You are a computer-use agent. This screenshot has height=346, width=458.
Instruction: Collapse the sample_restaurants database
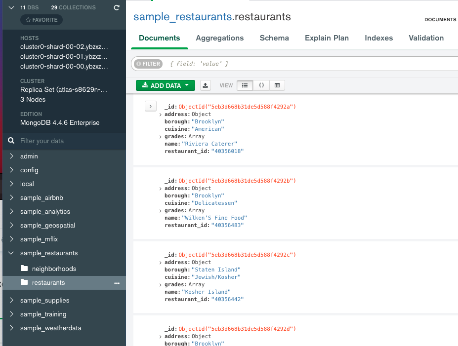(11, 253)
